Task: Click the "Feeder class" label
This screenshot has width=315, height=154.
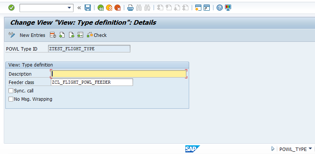Action: tap(21, 82)
